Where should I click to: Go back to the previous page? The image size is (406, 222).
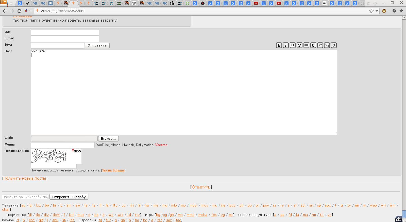click(x=5, y=11)
